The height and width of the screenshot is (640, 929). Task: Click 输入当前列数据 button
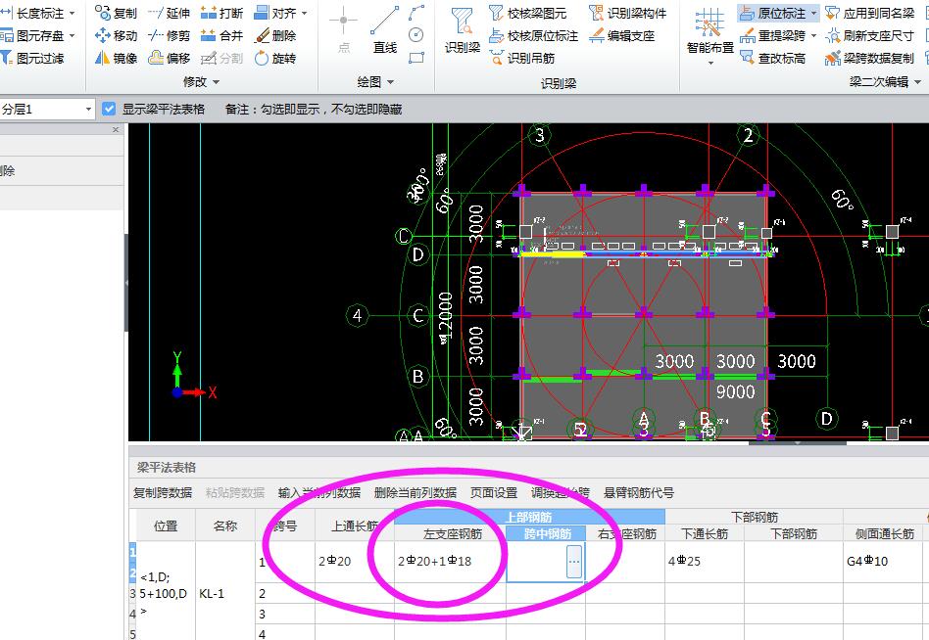point(319,492)
